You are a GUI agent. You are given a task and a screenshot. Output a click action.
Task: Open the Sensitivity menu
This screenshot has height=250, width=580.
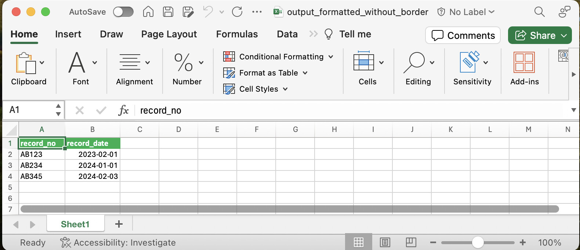tap(472, 69)
